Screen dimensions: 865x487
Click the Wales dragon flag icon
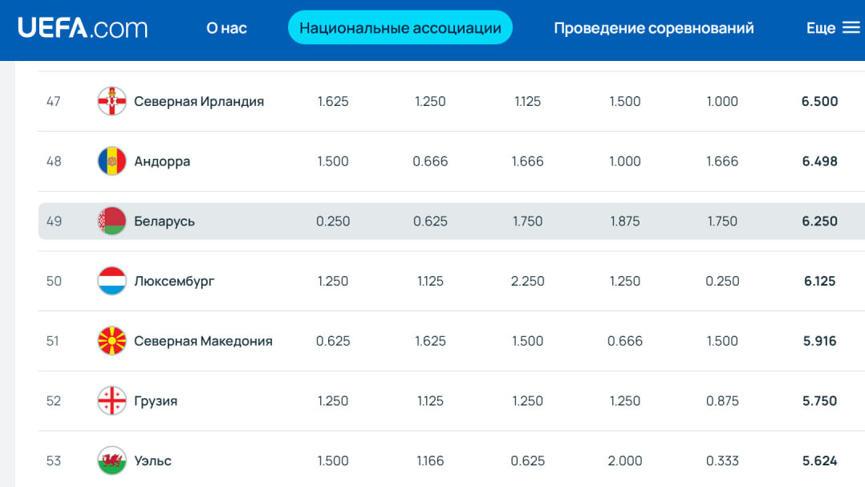(x=112, y=461)
